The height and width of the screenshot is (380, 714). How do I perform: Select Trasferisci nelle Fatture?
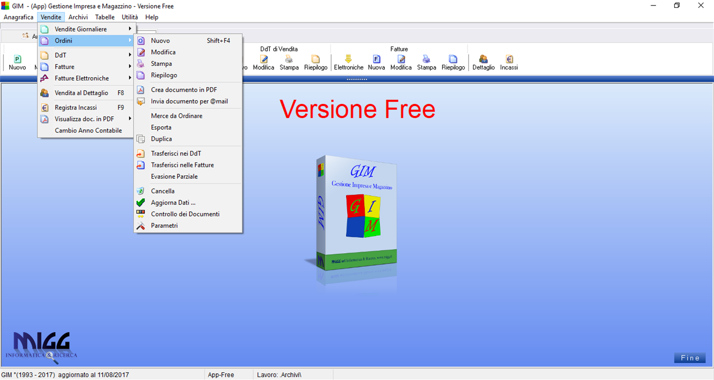click(x=188, y=165)
